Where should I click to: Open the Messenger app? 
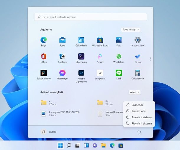[62, 75]
